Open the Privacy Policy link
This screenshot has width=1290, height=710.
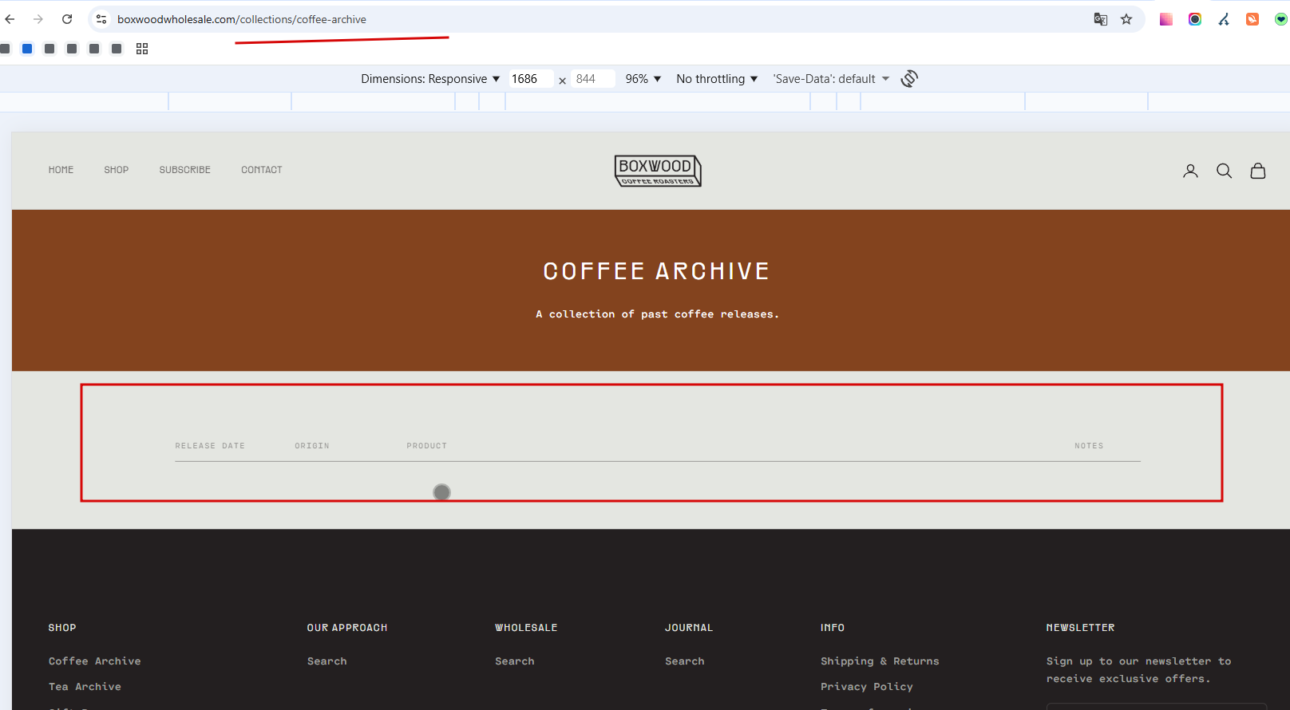coord(867,687)
